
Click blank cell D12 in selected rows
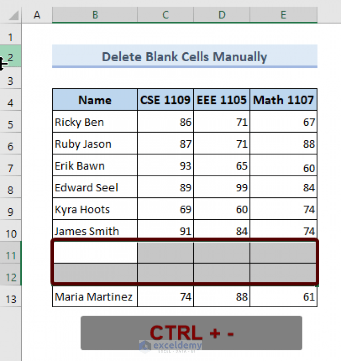click(x=222, y=273)
